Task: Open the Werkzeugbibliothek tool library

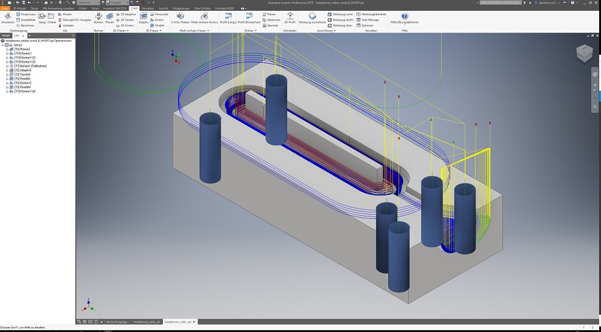Action: [371, 14]
